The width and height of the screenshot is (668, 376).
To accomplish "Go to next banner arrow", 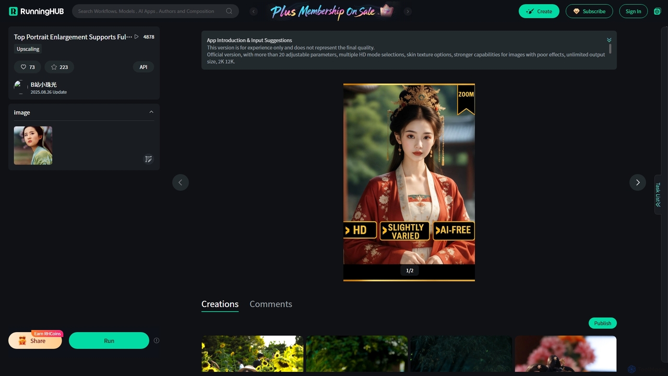I will [408, 11].
